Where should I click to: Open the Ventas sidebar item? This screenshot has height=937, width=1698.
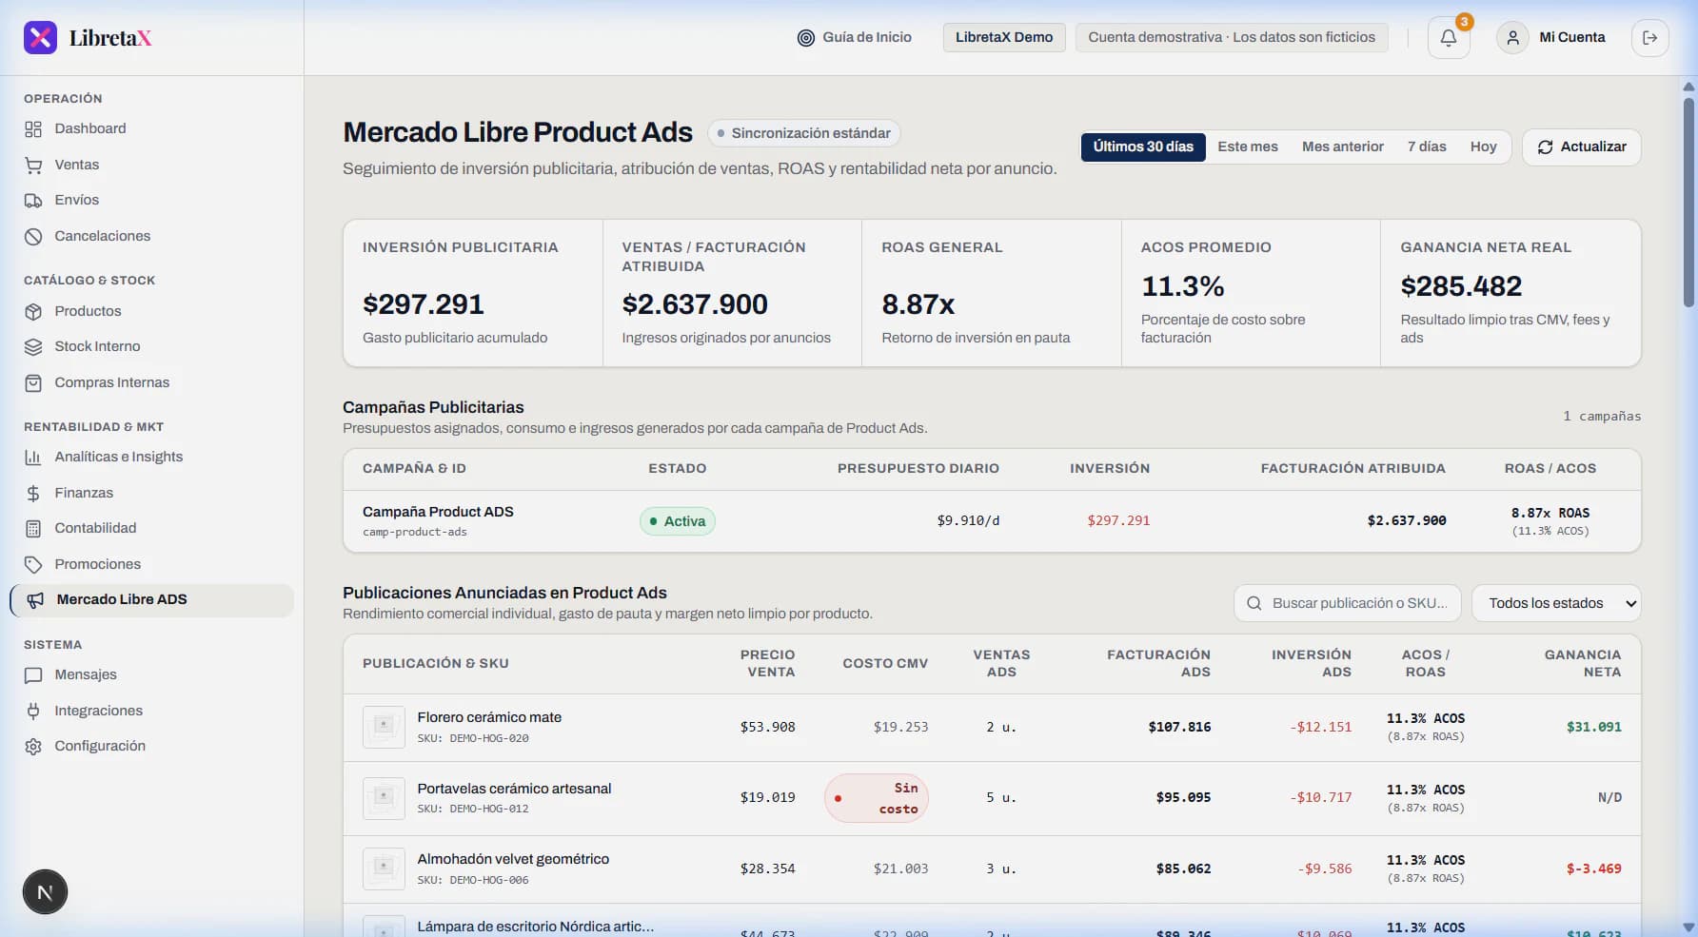pos(152,165)
